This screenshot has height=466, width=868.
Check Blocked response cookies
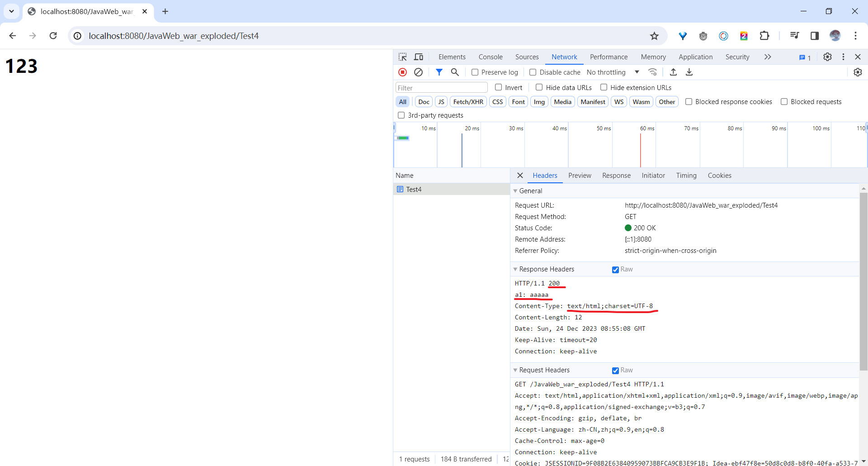click(x=689, y=102)
